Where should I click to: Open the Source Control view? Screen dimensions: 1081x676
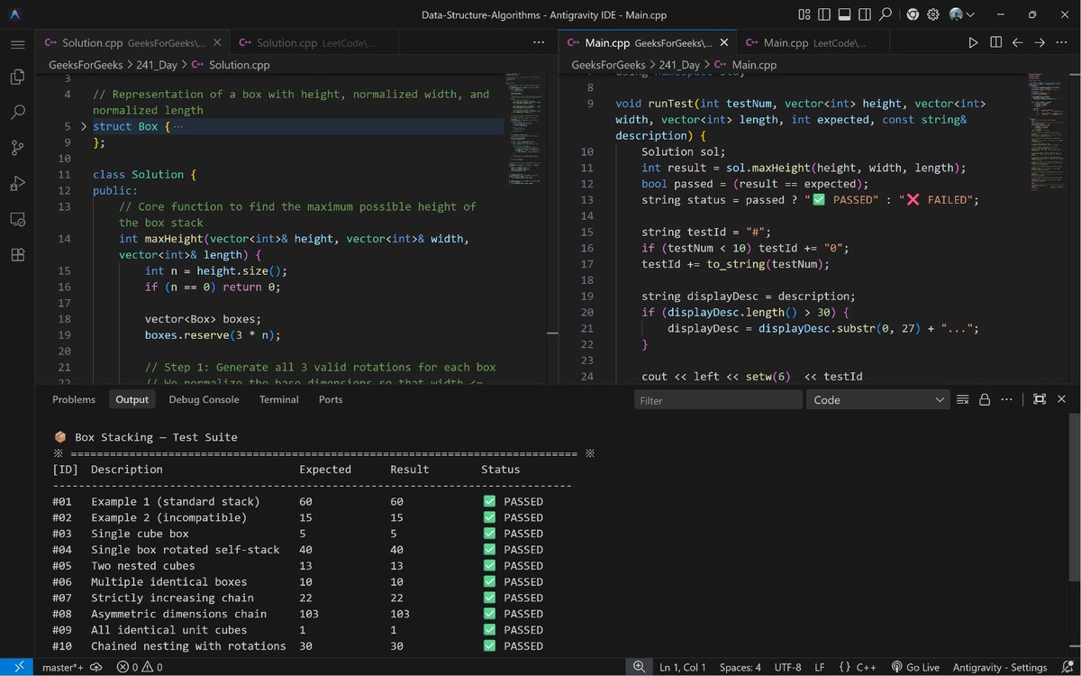17,148
